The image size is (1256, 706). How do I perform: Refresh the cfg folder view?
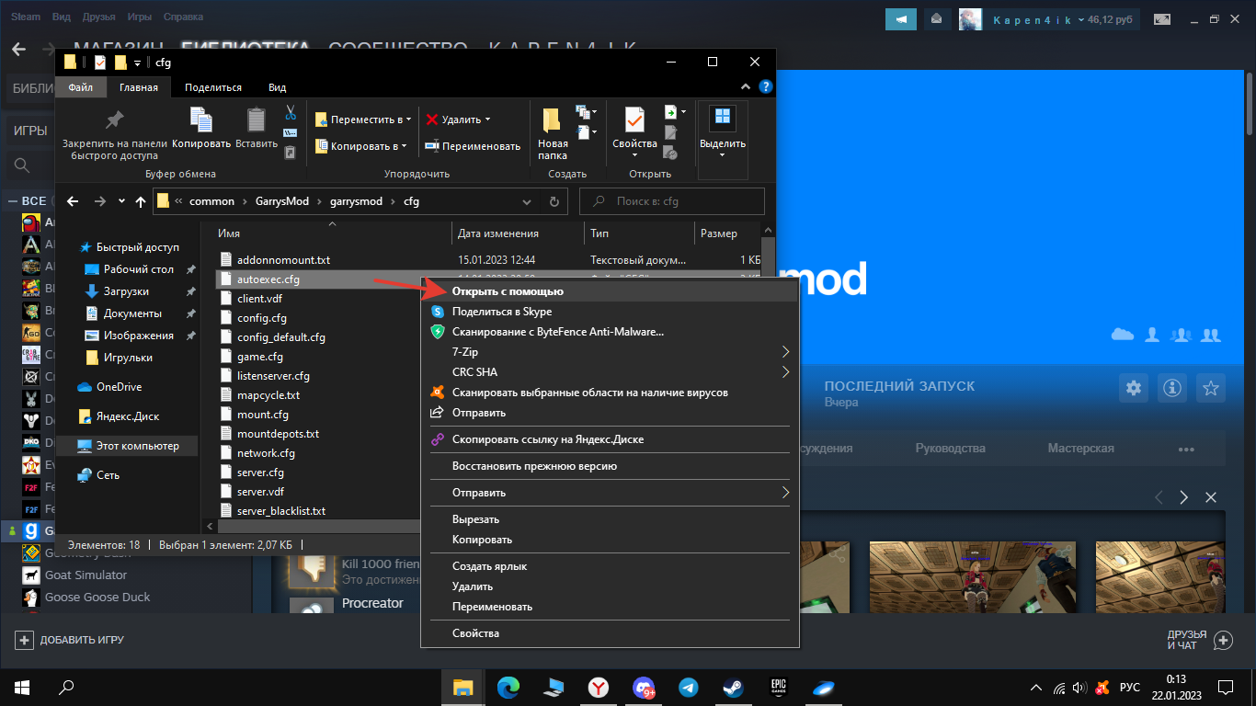coord(554,201)
